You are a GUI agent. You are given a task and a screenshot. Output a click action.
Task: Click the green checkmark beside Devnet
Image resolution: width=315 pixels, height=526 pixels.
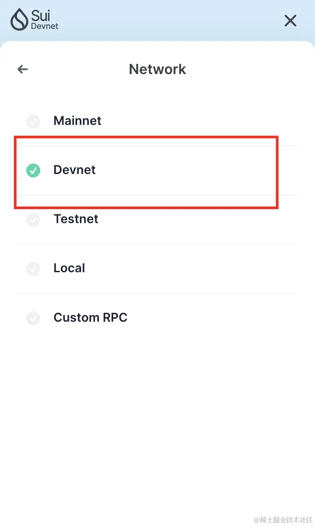(33, 170)
